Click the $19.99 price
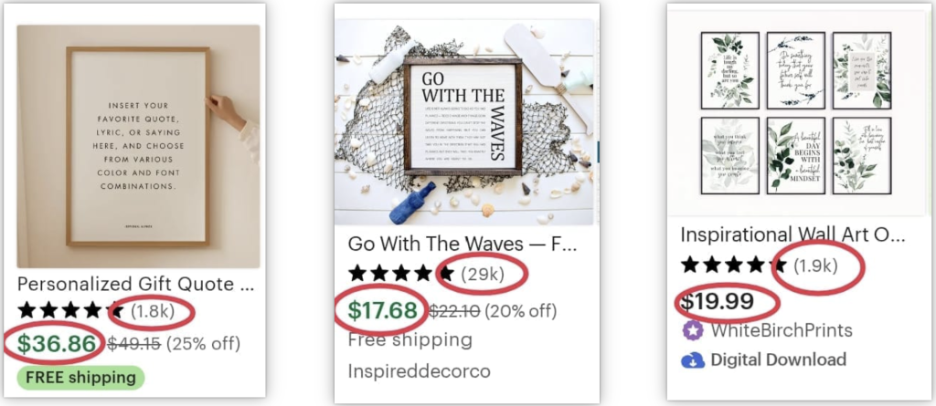The image size is (936, 406). coord(718,302)
